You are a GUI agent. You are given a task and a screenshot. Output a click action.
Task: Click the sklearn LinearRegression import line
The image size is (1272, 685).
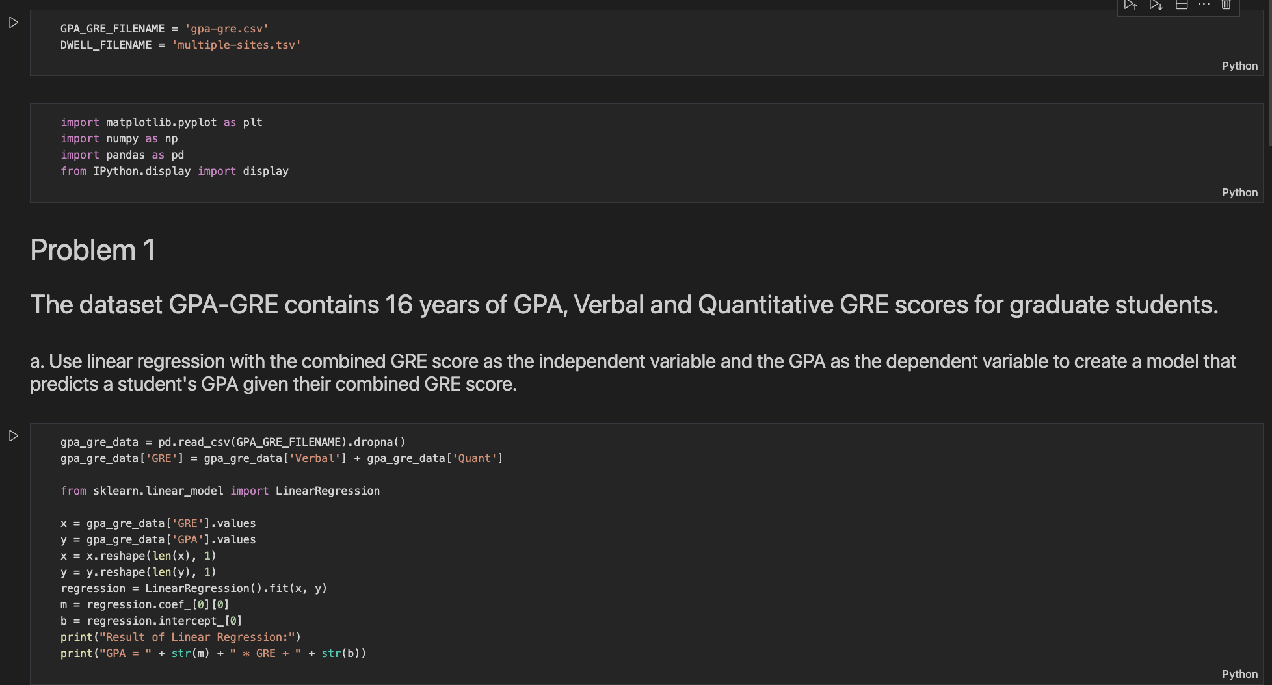click(x=220, y=491)
